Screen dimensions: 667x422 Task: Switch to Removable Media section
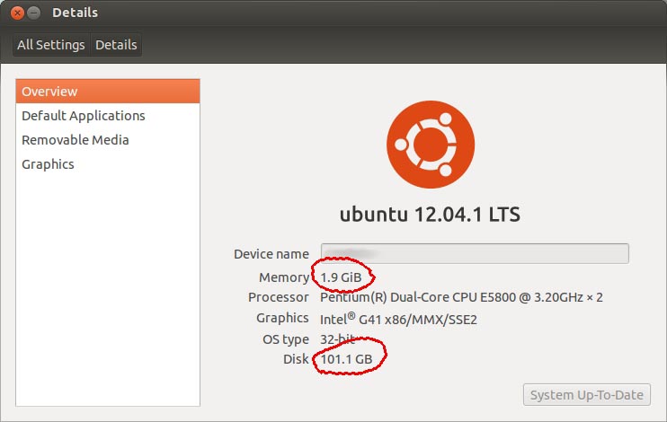[x=76, y=140]
